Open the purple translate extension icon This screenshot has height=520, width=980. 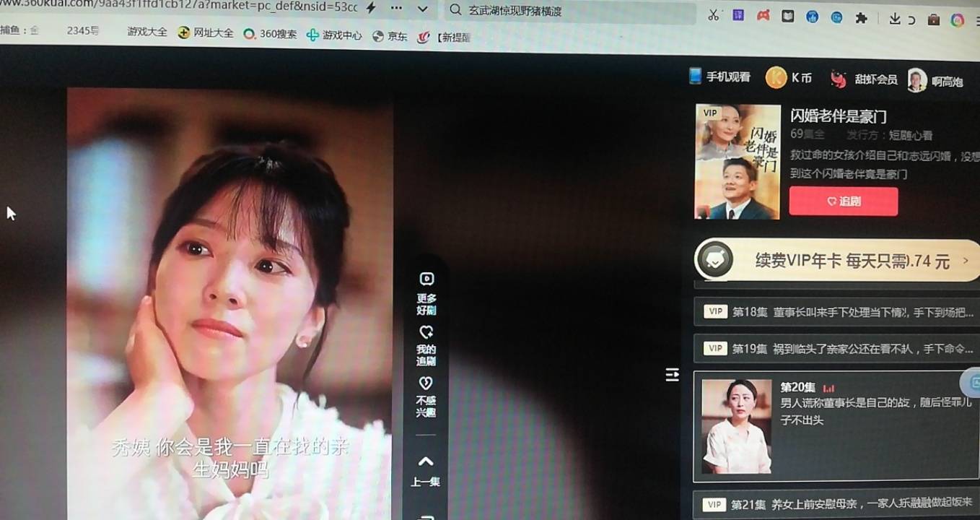[738, 15]
